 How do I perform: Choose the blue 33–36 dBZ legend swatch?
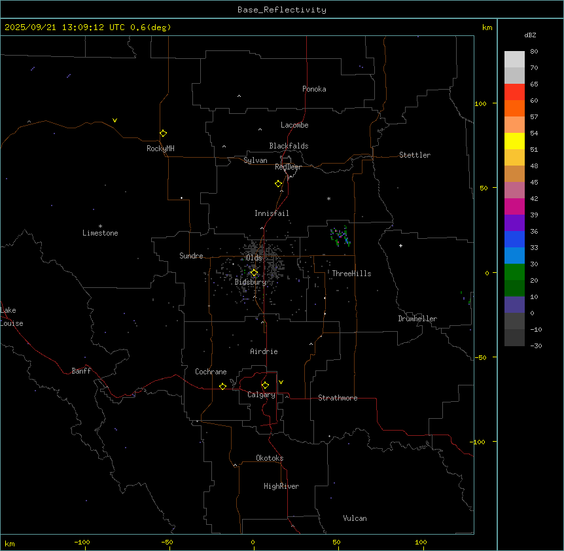tap(514, 240)
